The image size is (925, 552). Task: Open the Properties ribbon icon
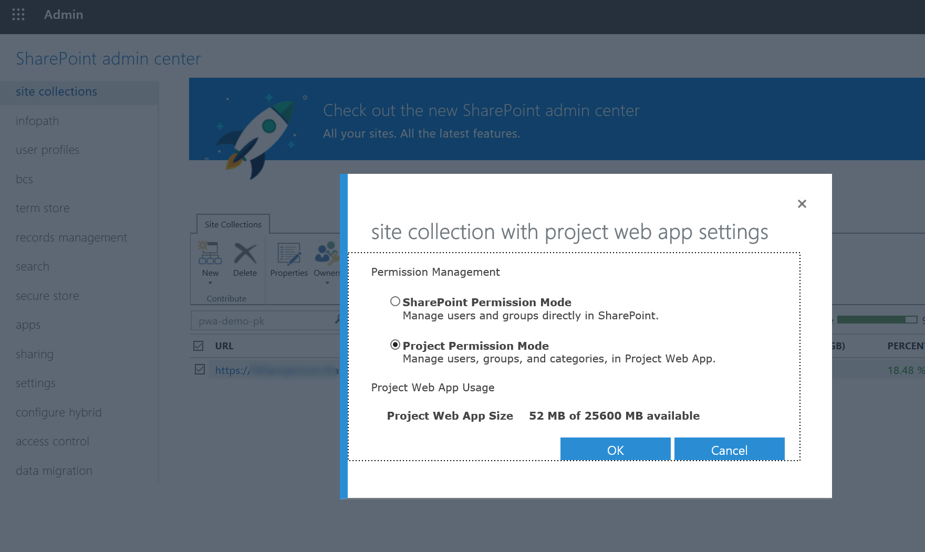click(289, 254)
